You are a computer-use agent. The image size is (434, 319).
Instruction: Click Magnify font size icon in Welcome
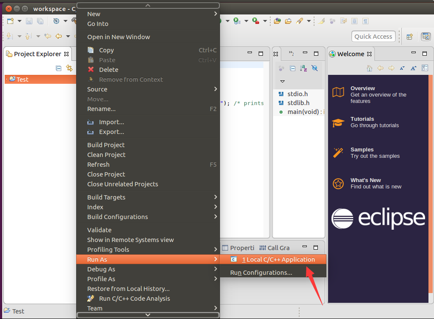tap(414, 68)
